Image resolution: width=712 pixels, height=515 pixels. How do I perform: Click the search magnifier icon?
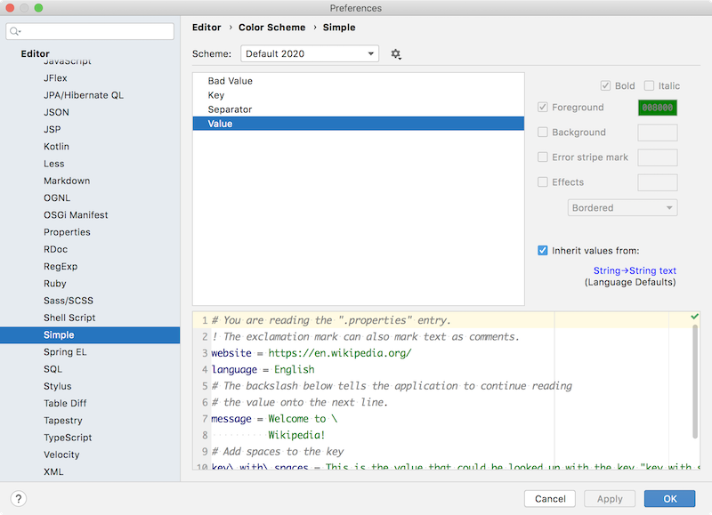[15, 32]
